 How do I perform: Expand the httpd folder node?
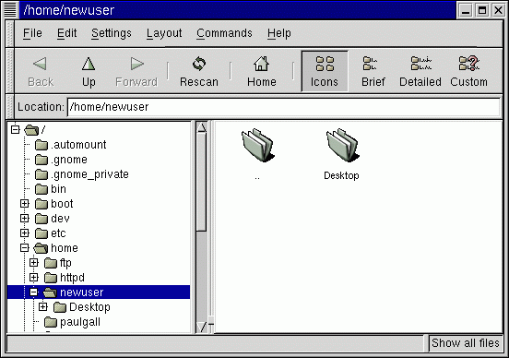click(x=34, y=278)
